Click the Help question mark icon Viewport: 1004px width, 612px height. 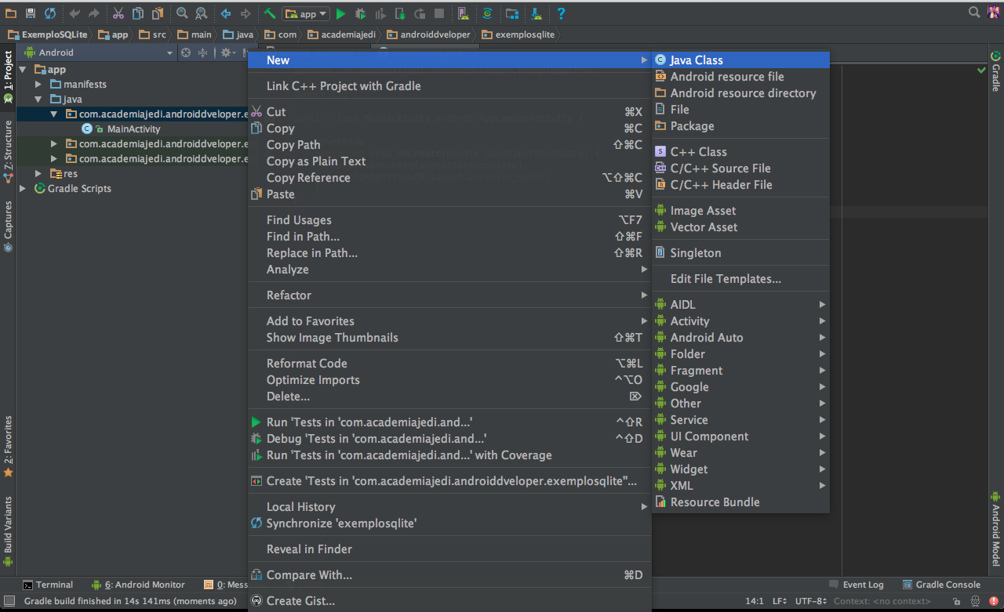561,13
